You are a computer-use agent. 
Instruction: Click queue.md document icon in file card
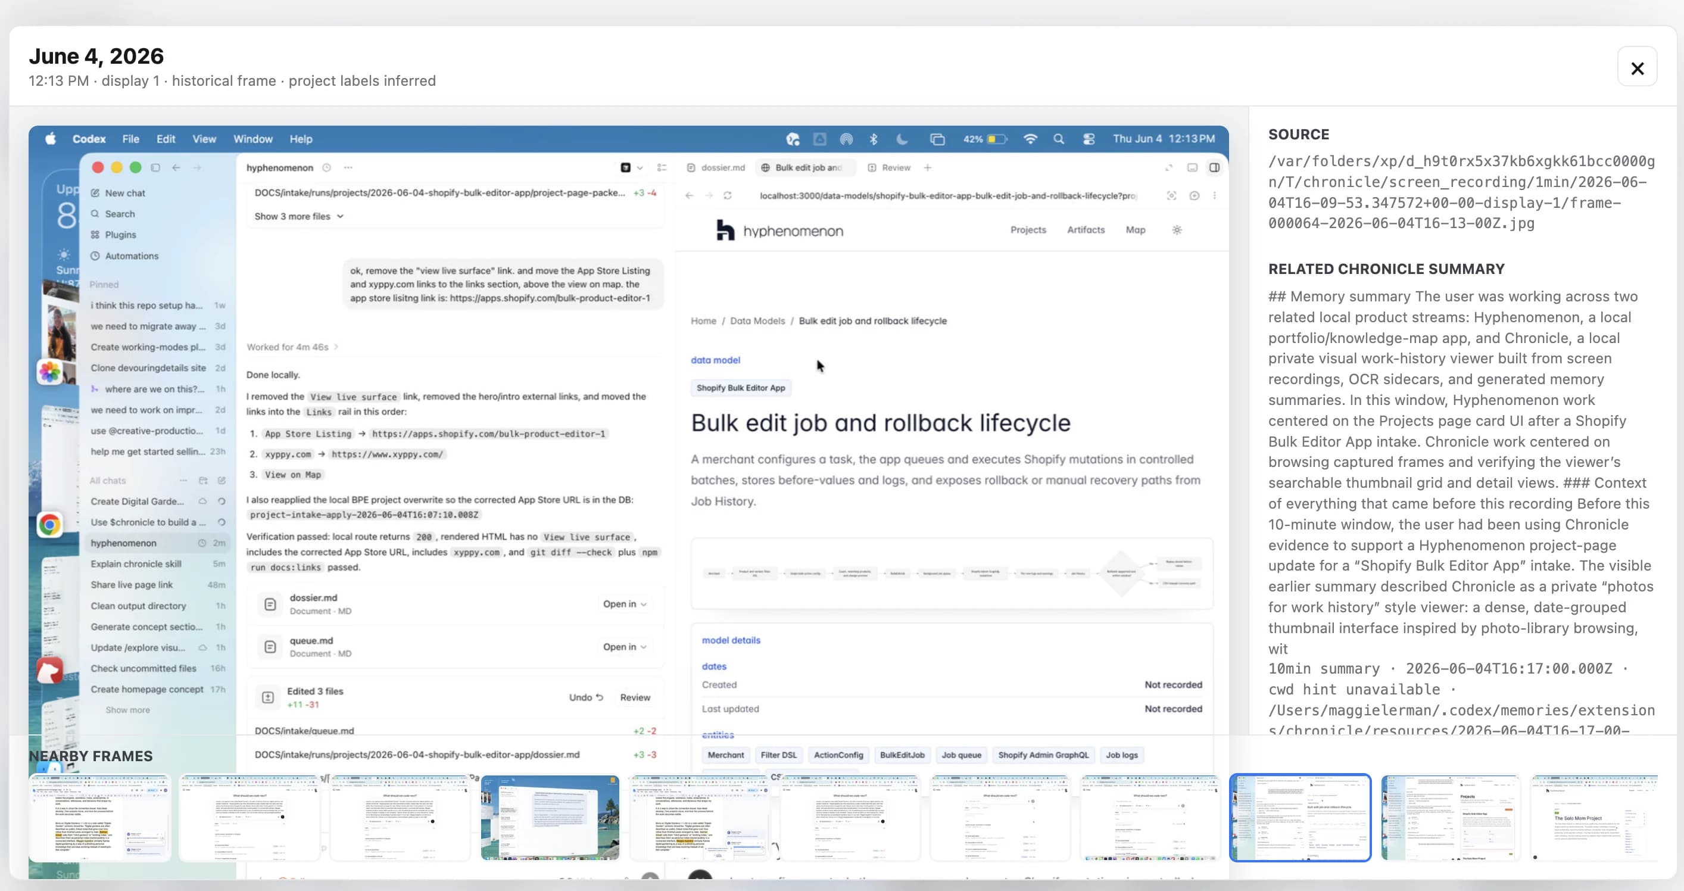(269, 647)
